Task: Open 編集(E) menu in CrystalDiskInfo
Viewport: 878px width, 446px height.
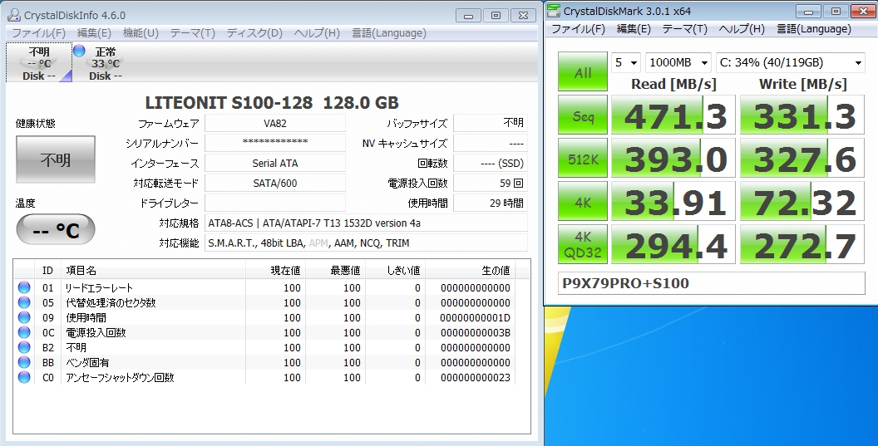Action: click(x=94, y=33)
